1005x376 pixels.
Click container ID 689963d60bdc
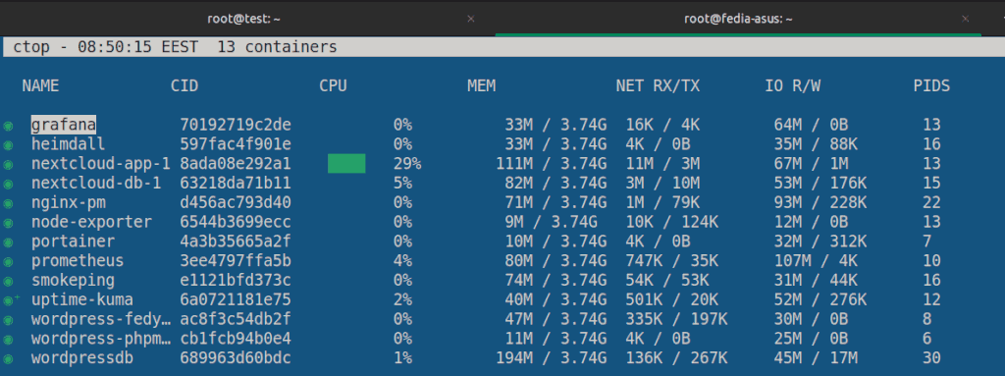pyautogui.click(x=236, y=358)
